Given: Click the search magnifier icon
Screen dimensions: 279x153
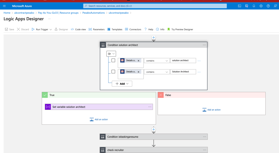Looking at the screenshot, I should [x=86, y=6].
